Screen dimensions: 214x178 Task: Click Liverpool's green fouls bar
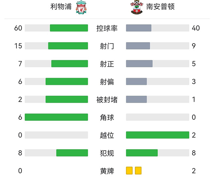pyautogui.click(x=72, y=153)
